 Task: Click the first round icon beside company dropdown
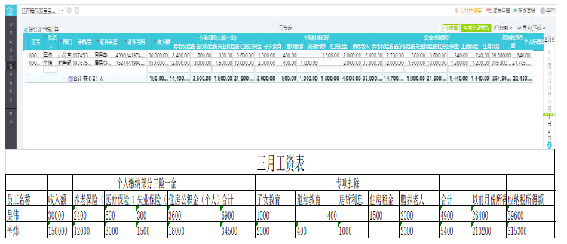(69, 11)
